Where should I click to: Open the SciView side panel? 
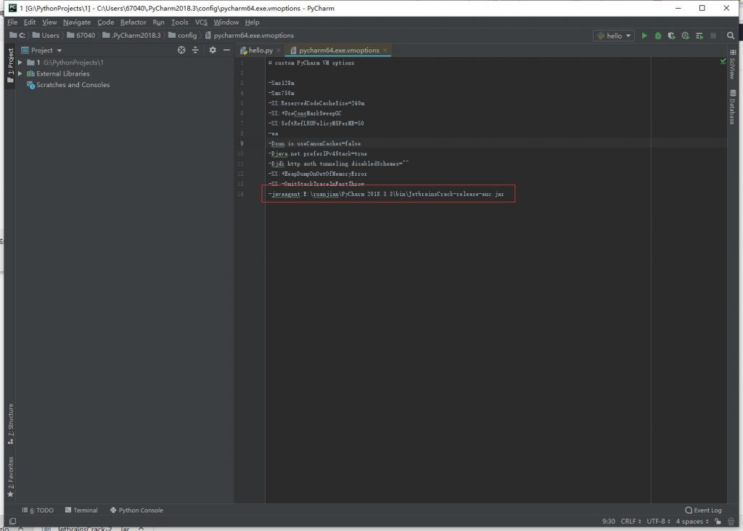[733, 64]
